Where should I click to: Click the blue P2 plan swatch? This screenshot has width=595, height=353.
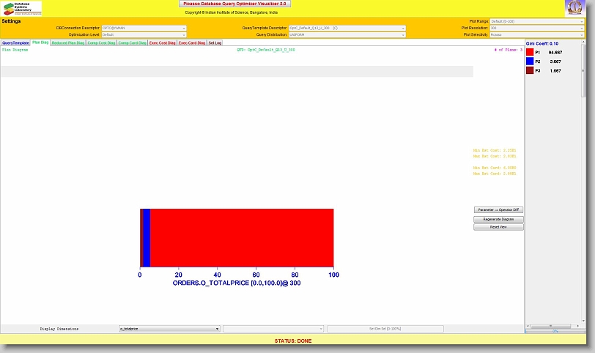tap(530, 62)
